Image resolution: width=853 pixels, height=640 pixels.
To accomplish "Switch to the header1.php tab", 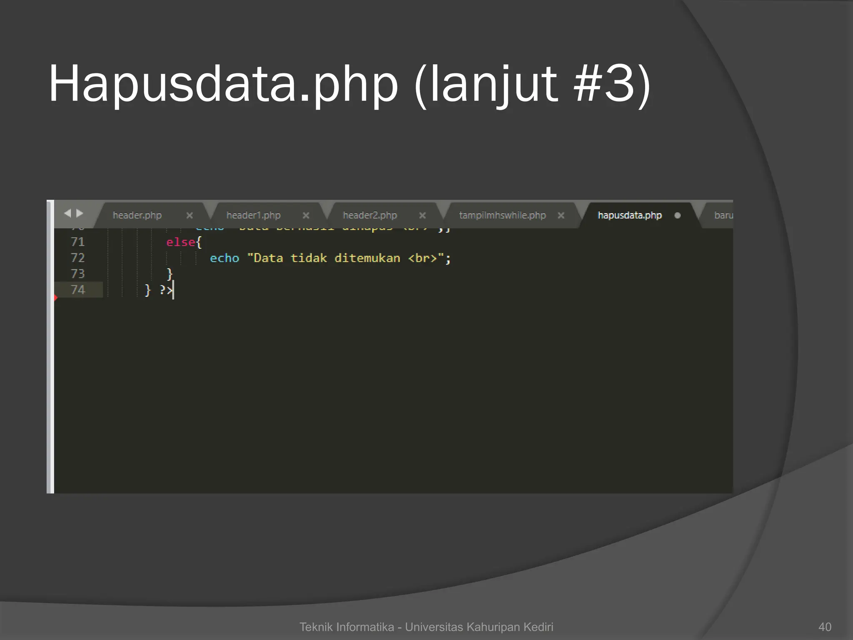I will 253,215.
